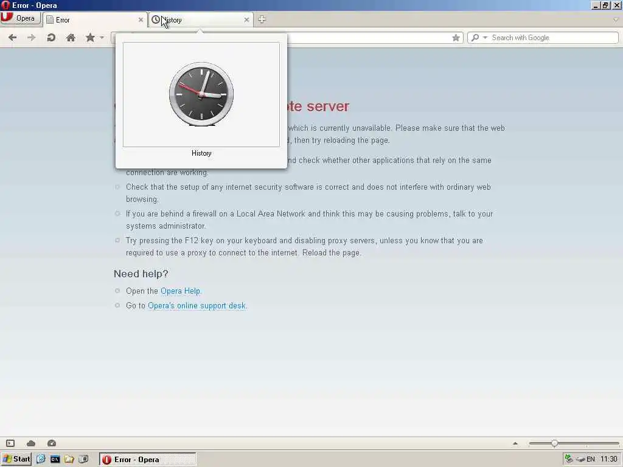Click the 11:30 system clock

tap(608, 459)
